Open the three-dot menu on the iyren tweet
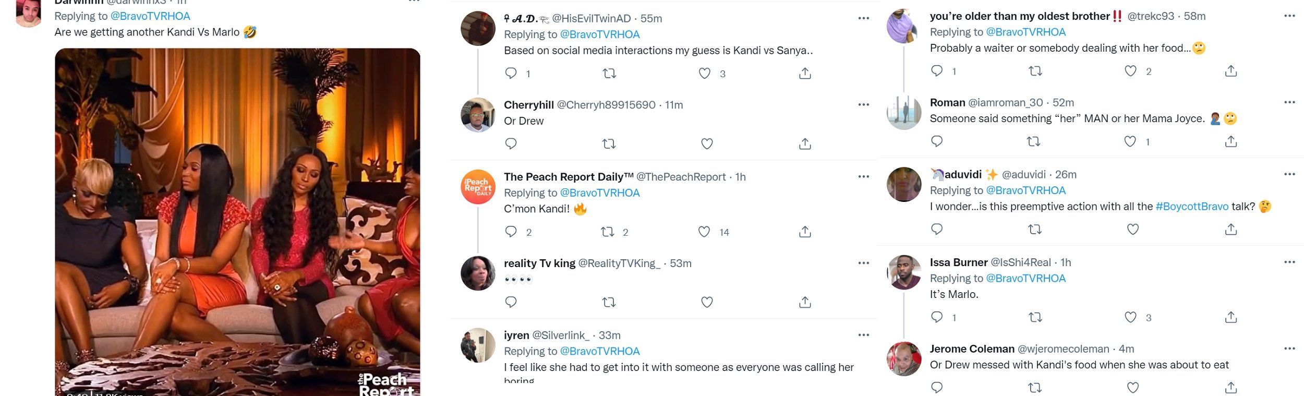The image size is (1304, 396). 864,335
